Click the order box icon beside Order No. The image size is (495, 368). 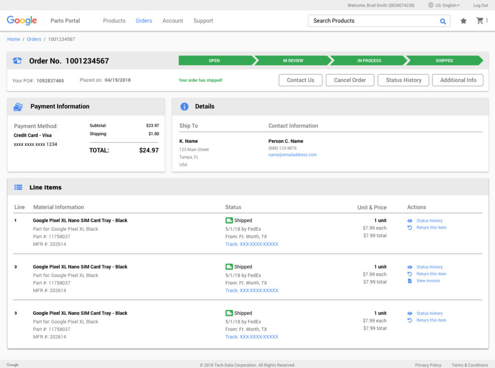(x=17, y=60)
